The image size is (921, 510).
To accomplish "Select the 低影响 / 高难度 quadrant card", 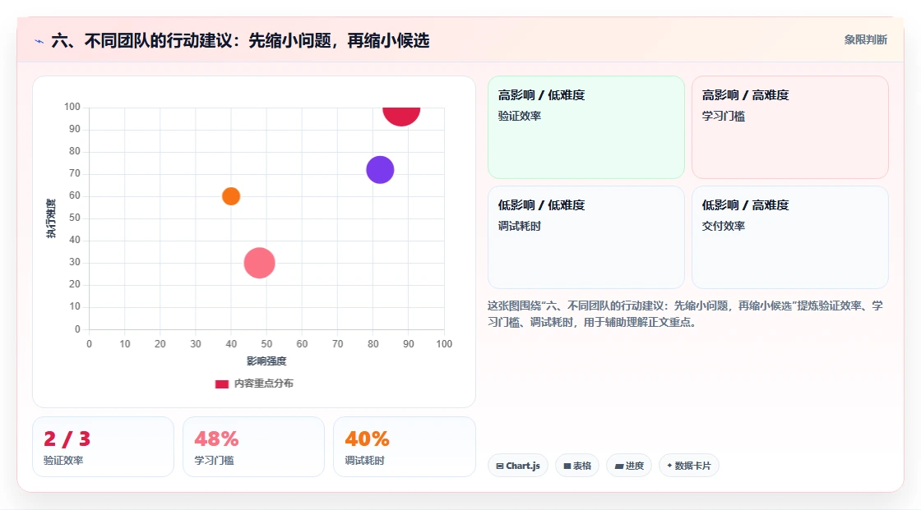I will pos(789,237).
